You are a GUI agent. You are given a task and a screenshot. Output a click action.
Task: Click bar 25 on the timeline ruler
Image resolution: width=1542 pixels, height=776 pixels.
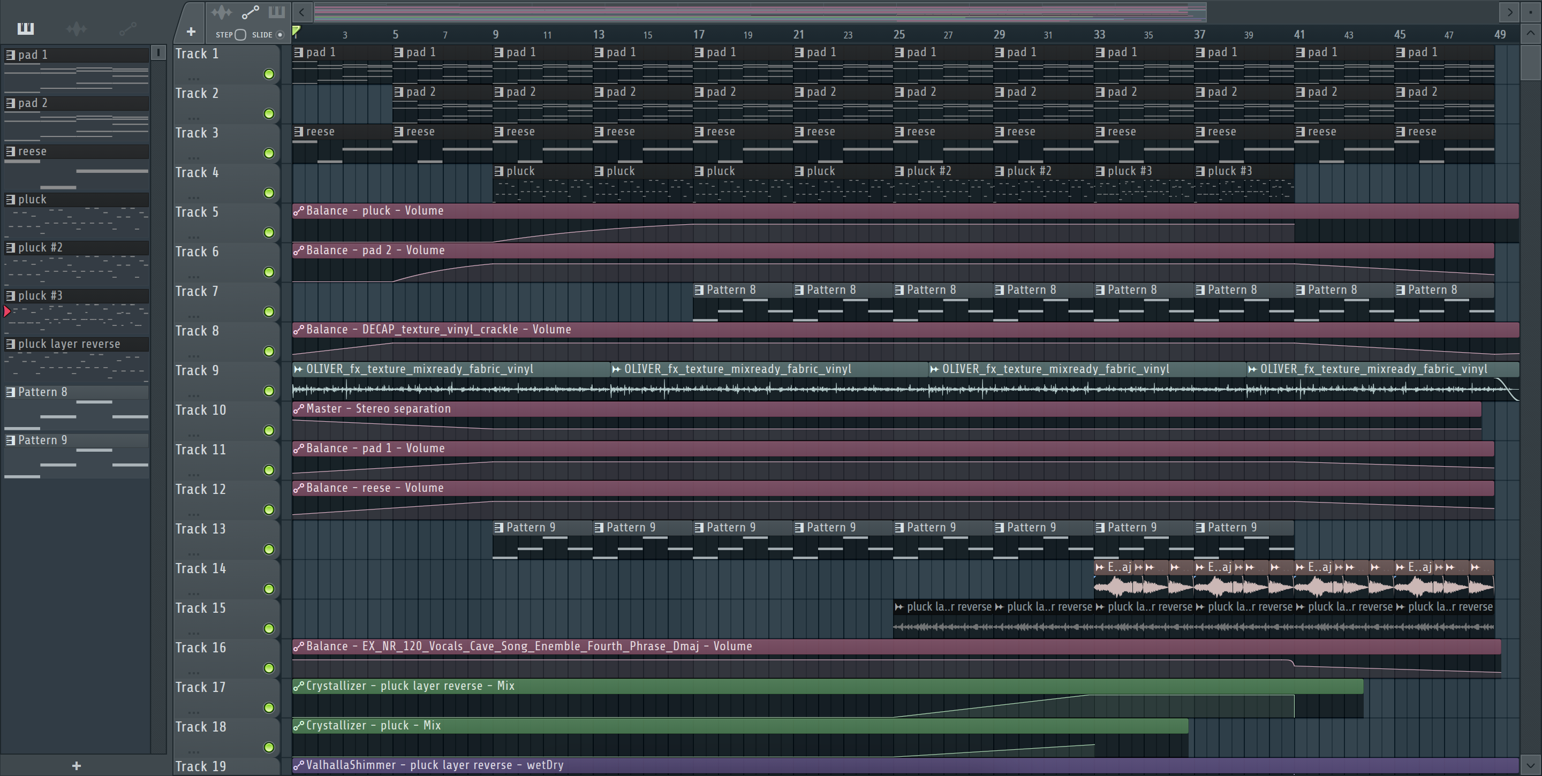(x=898, y=34)
